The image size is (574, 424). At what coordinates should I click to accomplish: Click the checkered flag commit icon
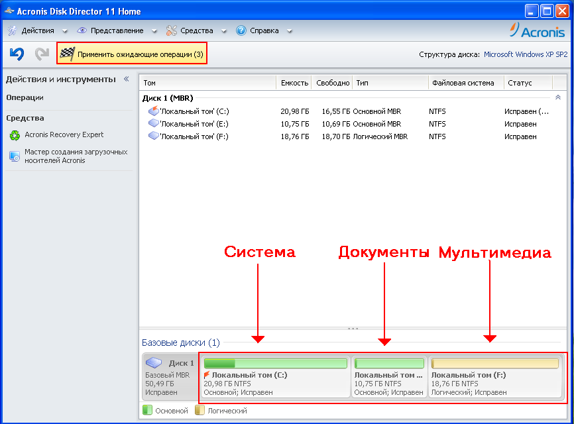tap(68, 54)
